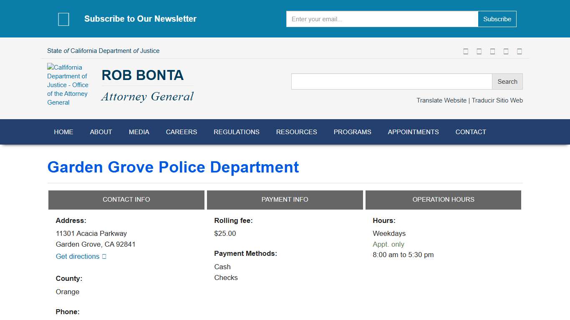The height and width of the screenshot is (320, 570).
Task: Open the RESOURCES navigation menu
Action: click(296, 132)
